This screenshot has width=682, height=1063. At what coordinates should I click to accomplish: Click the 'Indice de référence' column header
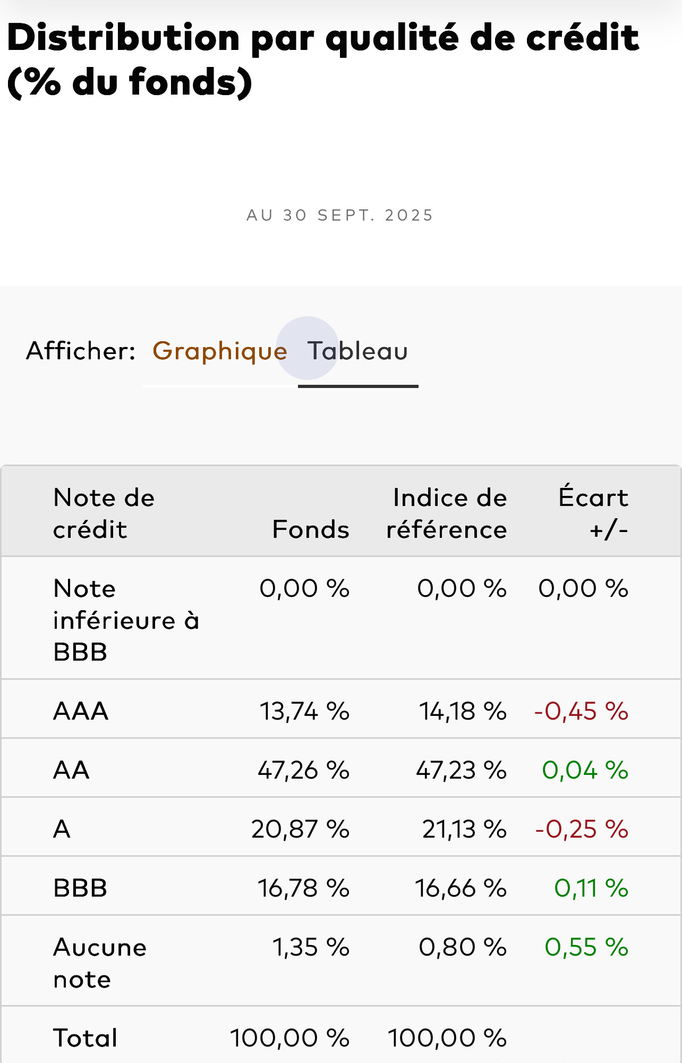[447, 513]
